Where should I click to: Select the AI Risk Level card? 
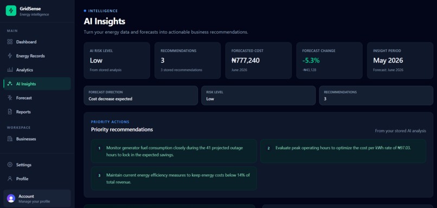pyautogui.click(x=117, y=60)
